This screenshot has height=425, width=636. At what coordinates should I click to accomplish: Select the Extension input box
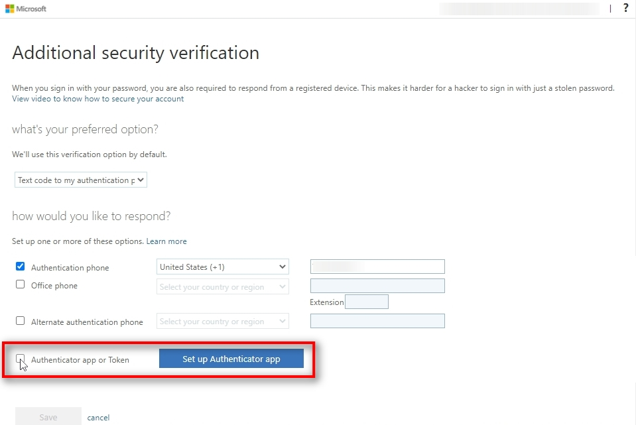click(367, 302)
